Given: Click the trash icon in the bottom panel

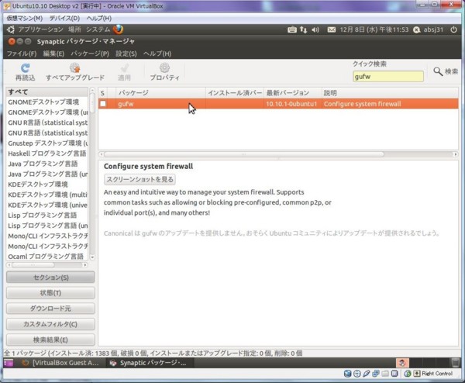Looking at the screenshot, I should point(455,363).
